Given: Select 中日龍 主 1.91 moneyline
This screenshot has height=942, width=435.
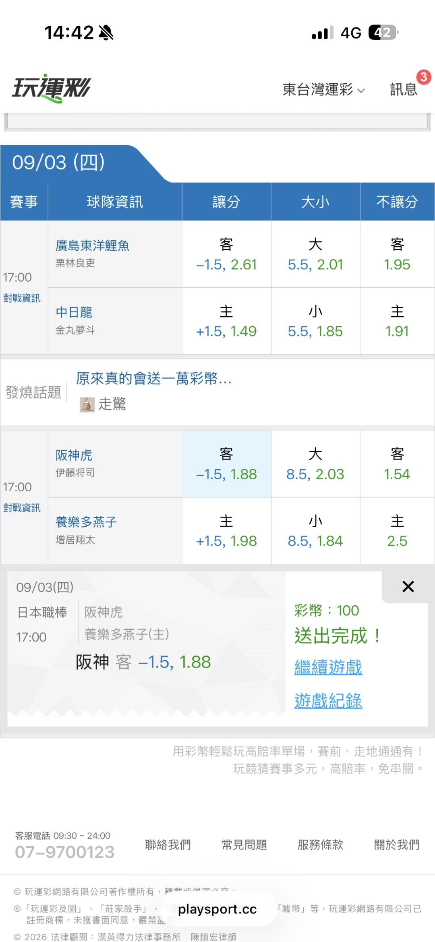Looking at the screenshot, I should pos(397,321).
